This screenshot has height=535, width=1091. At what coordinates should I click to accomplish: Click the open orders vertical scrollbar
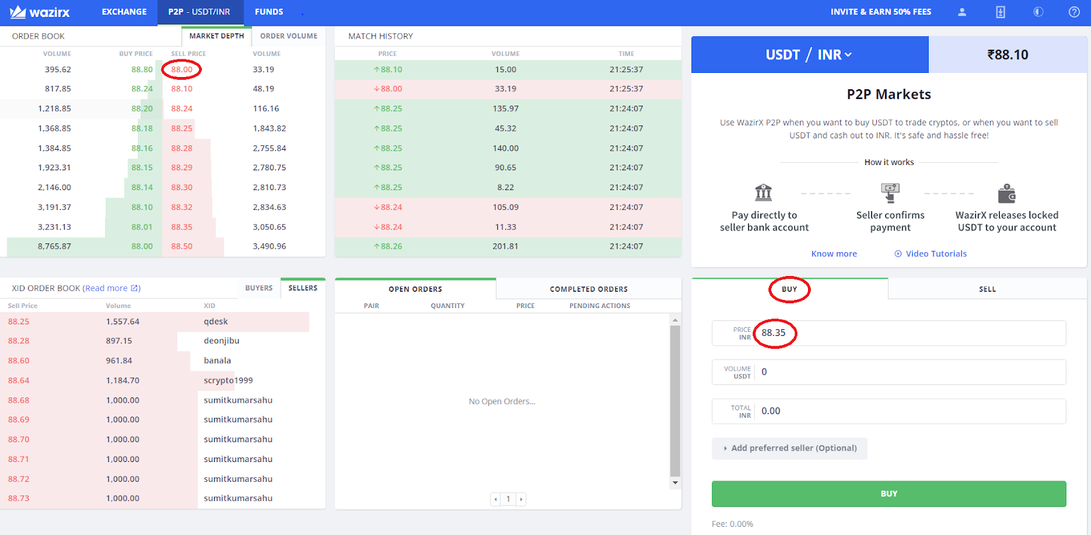(675, 401)
